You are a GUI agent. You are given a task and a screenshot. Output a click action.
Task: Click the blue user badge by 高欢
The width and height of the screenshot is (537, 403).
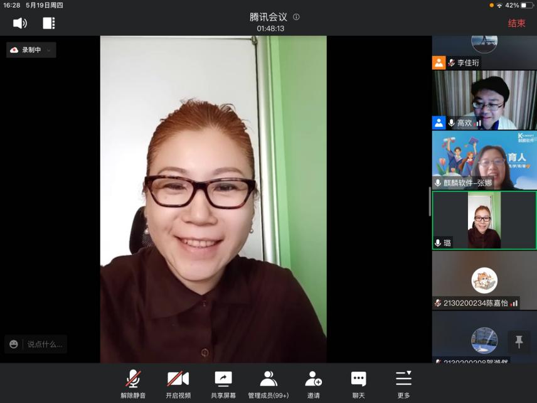[x=439, y=123]
